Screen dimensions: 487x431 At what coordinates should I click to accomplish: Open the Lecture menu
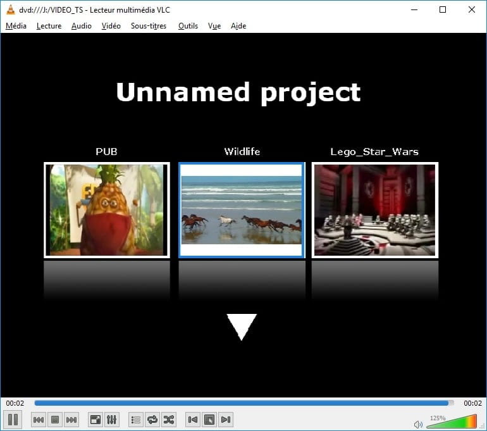pyautogui.click(x=49, y=26)
